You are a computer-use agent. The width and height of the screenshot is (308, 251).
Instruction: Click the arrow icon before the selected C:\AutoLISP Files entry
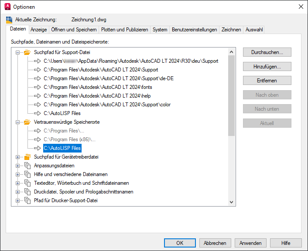click(x=38, y=148)
